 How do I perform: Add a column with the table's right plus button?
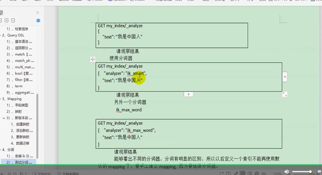pyautogui.click(x=285, y=77)
